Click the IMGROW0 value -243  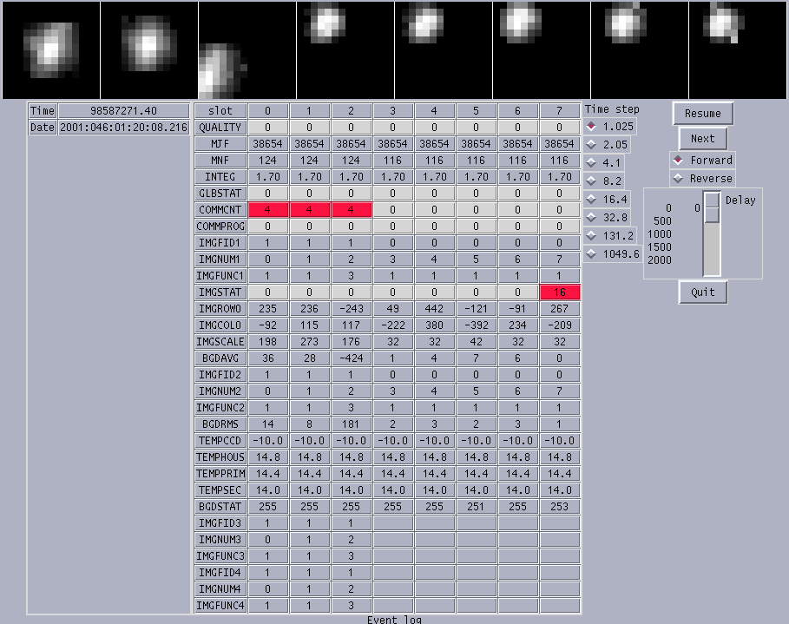(352, 308)
